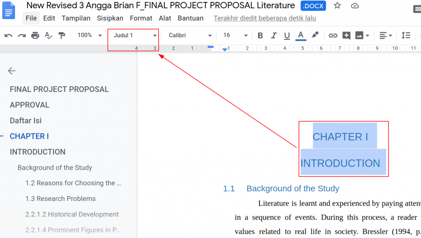421x238 pixels.
Task: Star this document
Action: pos(338,6)
